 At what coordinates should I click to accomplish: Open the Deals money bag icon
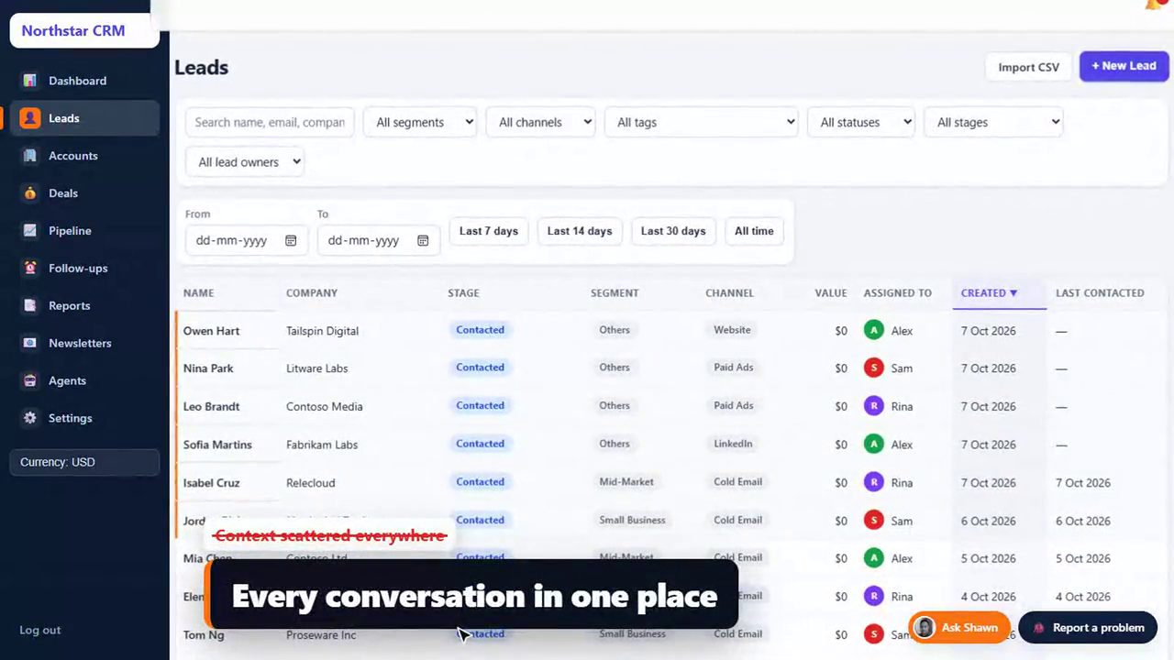[30, 193]
